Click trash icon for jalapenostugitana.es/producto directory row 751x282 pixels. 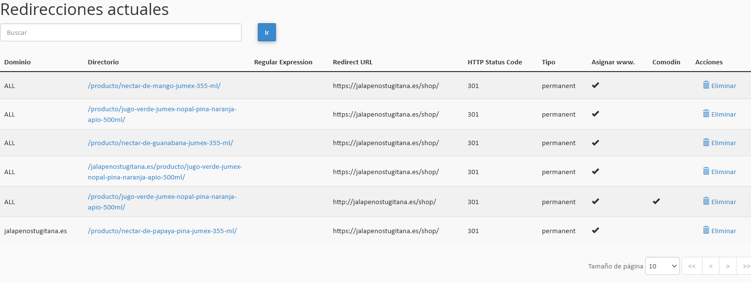[x=706, y=171]
